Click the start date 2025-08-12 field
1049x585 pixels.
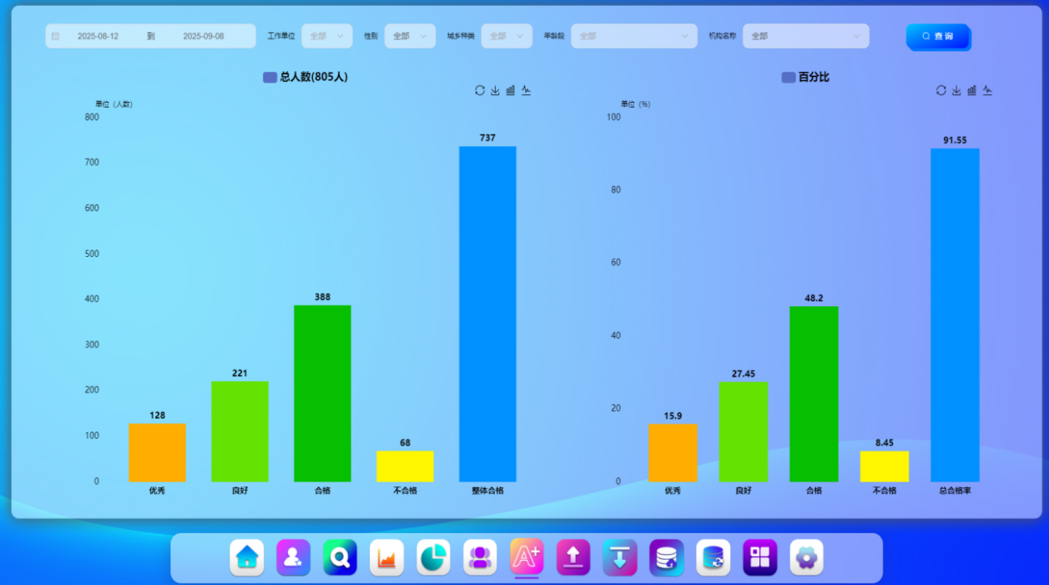[x=98, y=36]
